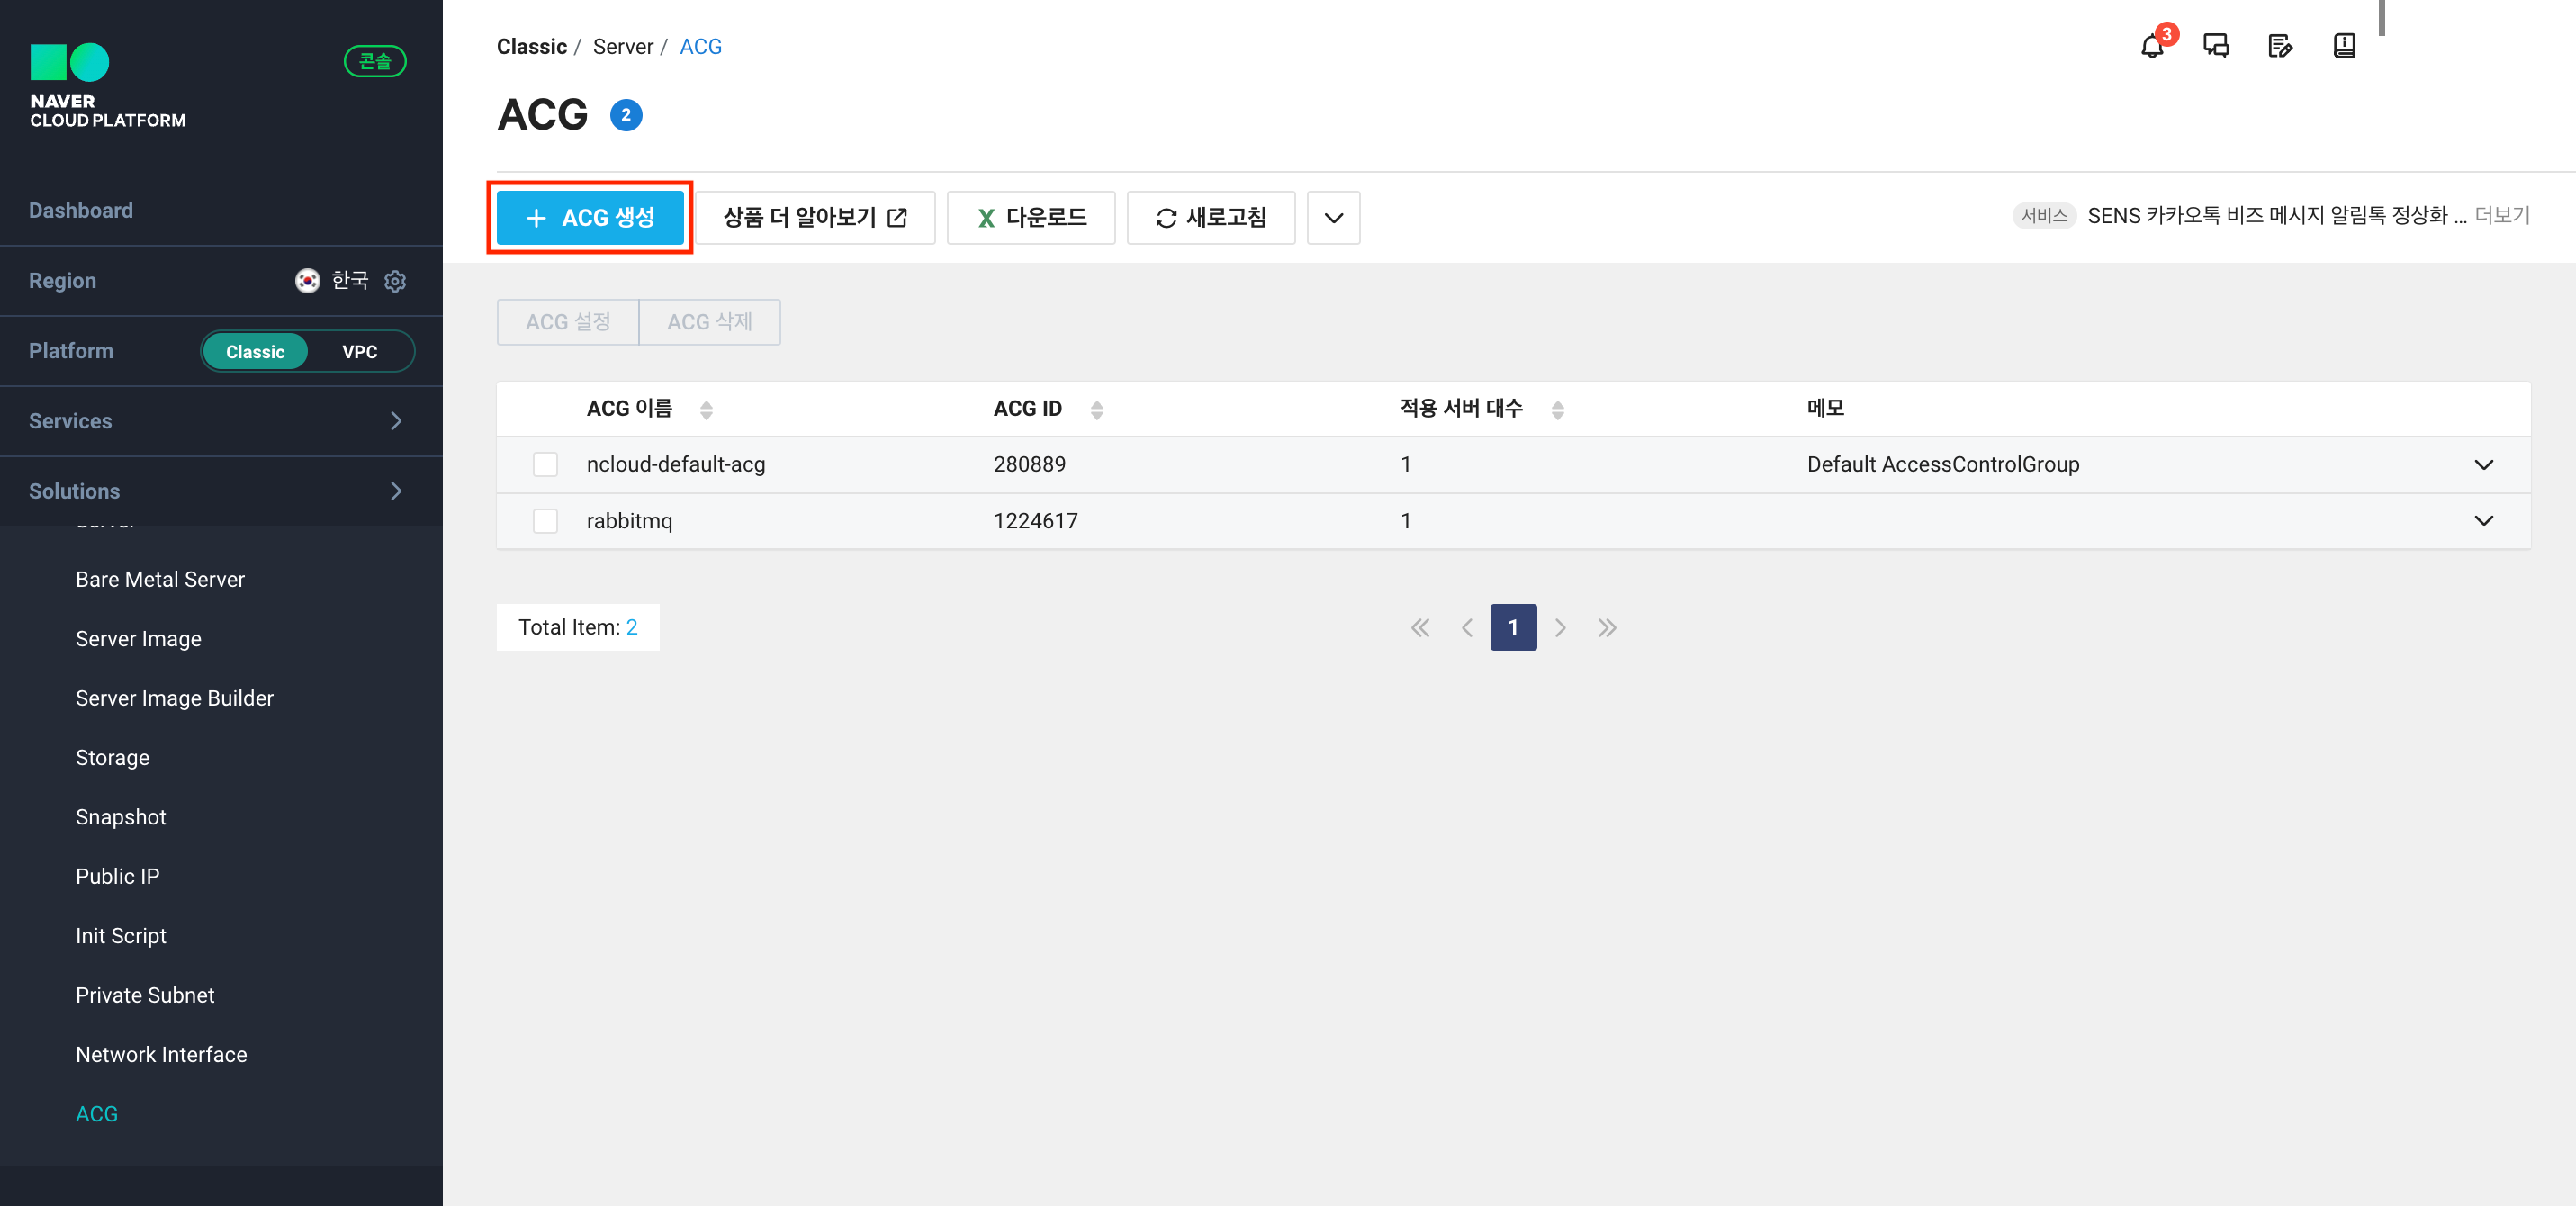
Task: Open the toolbar more-options dropdown arrow
Action: tap(1332, 218)
